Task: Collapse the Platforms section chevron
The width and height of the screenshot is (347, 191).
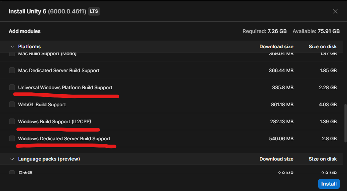Action: pyautogui.click(x=12, y=47)
